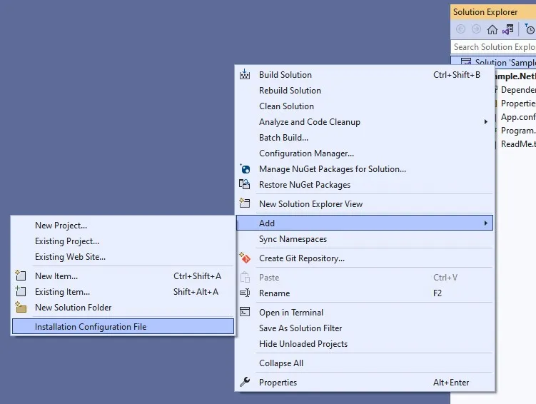Screen dimensions: 536x404
Task: Click the Manage NuGet Packages icon
Action: [x=245, y=169]
